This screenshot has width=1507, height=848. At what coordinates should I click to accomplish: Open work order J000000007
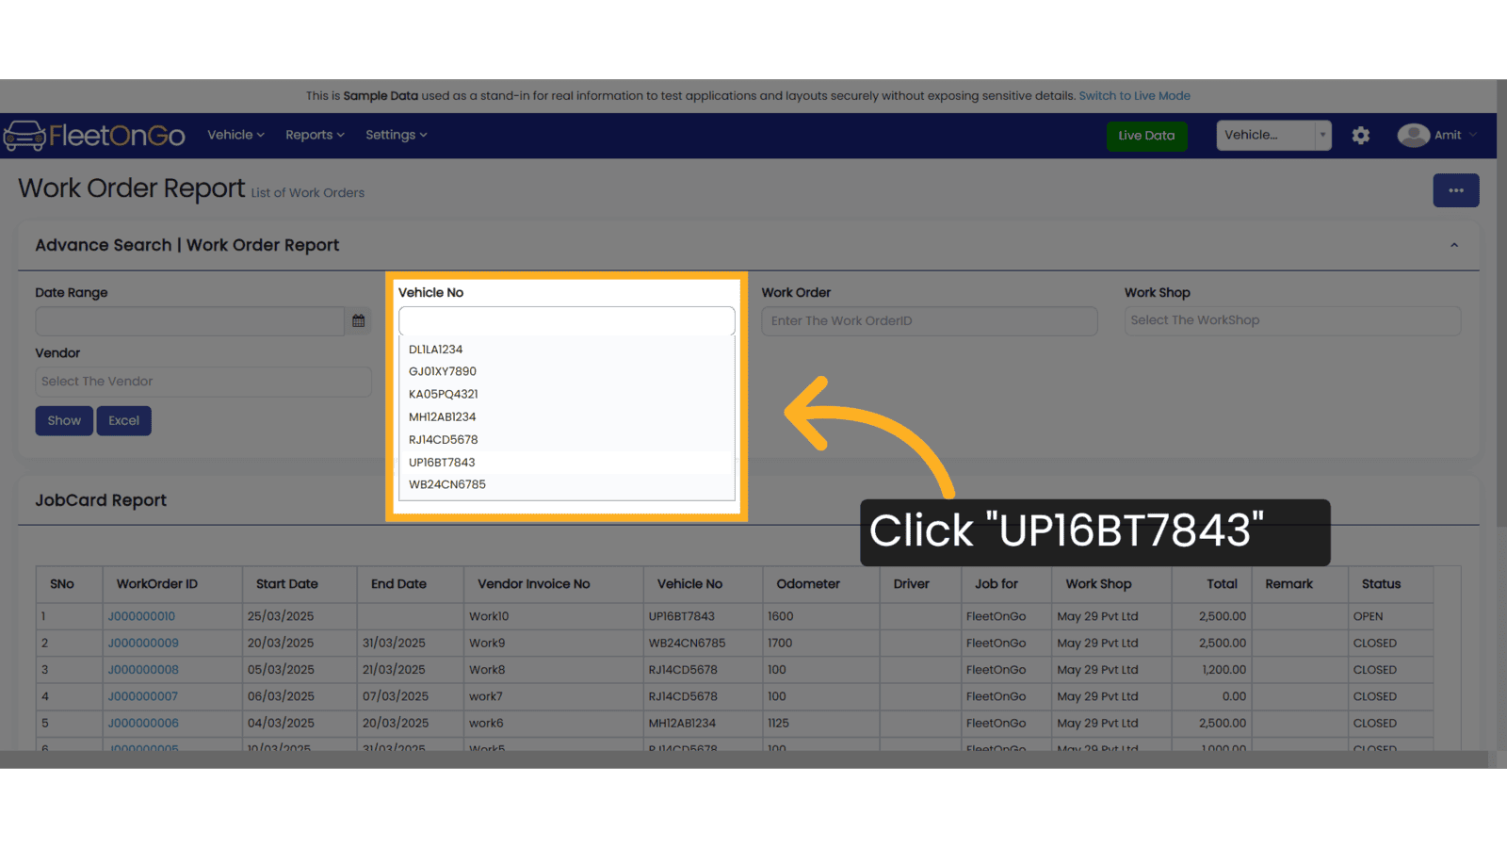pos(142,696)
